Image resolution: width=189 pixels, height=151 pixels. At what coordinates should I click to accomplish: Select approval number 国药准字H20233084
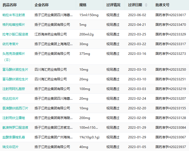tap(171, 128)
